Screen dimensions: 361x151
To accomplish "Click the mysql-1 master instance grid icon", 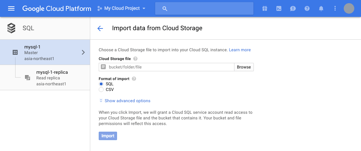I will [x=15, y=53].
